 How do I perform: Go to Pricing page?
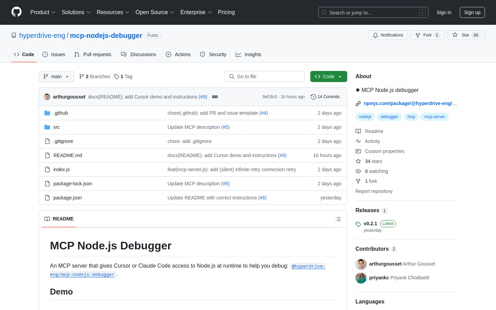[226, 12]
